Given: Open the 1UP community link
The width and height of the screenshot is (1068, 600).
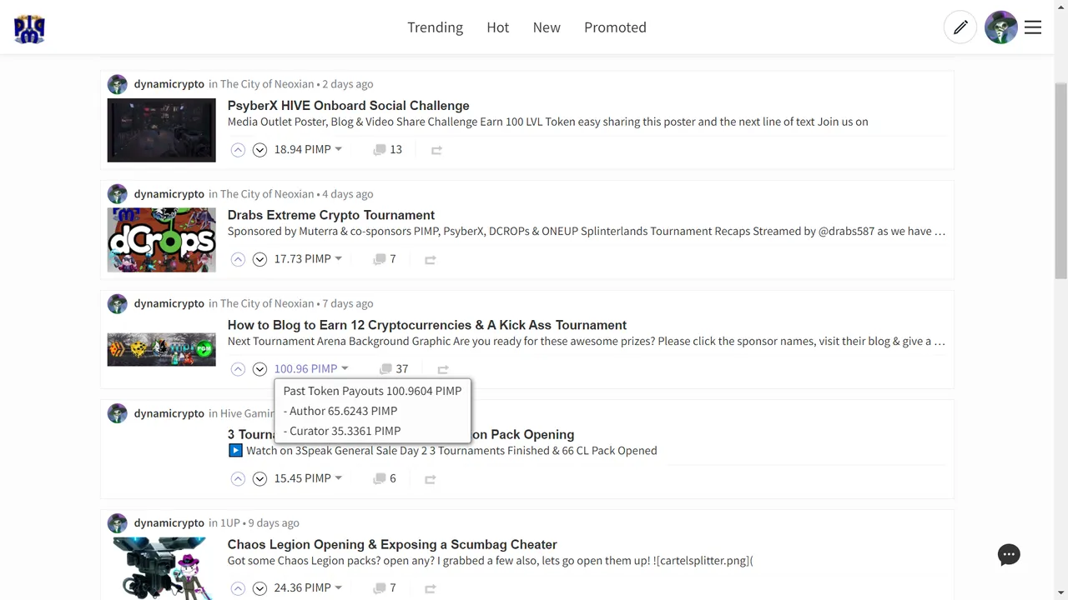Looking at the screenshot, I should click(230, 523).
